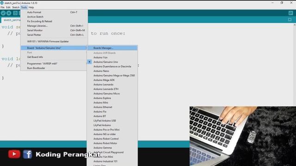
Task: Open the Serial Monitor magnifier icon
Action: coord(290,13)
